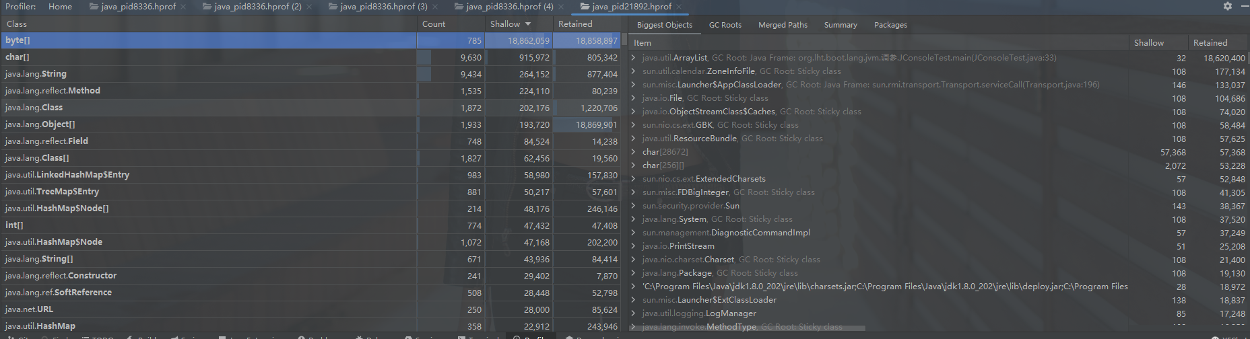1250x339 pixels.
Task: Click folder icon of java_pid8336.hprof (2) tab
Action: click(207, 7)
